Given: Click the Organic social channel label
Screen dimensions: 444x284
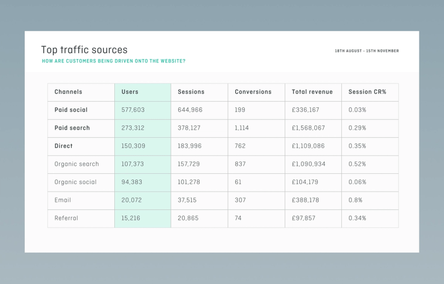Looking at the screenshot, I should 75,182.
